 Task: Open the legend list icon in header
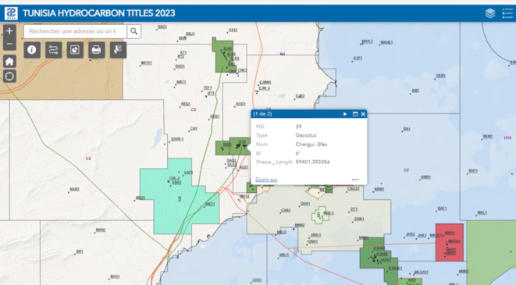507,13
